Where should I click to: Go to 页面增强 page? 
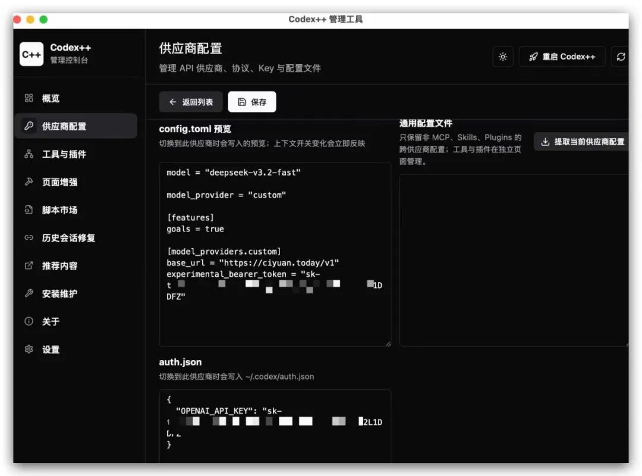[x=75, y=181]
